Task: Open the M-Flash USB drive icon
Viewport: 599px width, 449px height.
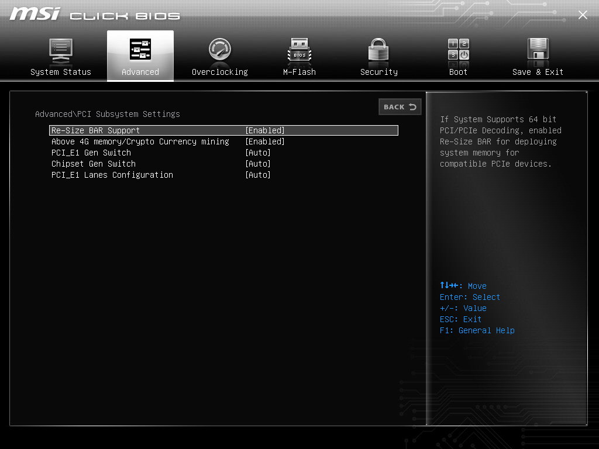Action: tap(299, 50)
